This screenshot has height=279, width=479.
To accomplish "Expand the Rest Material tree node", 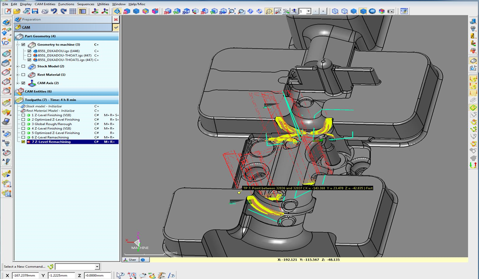I will 18,75.
